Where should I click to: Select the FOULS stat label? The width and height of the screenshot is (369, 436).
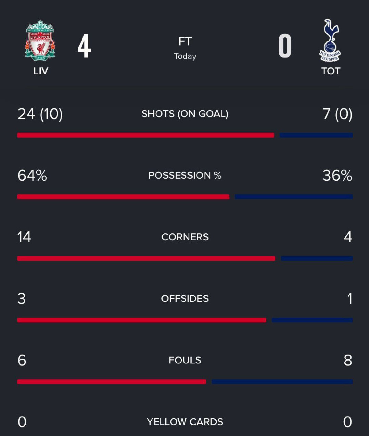tap(185, 360)
